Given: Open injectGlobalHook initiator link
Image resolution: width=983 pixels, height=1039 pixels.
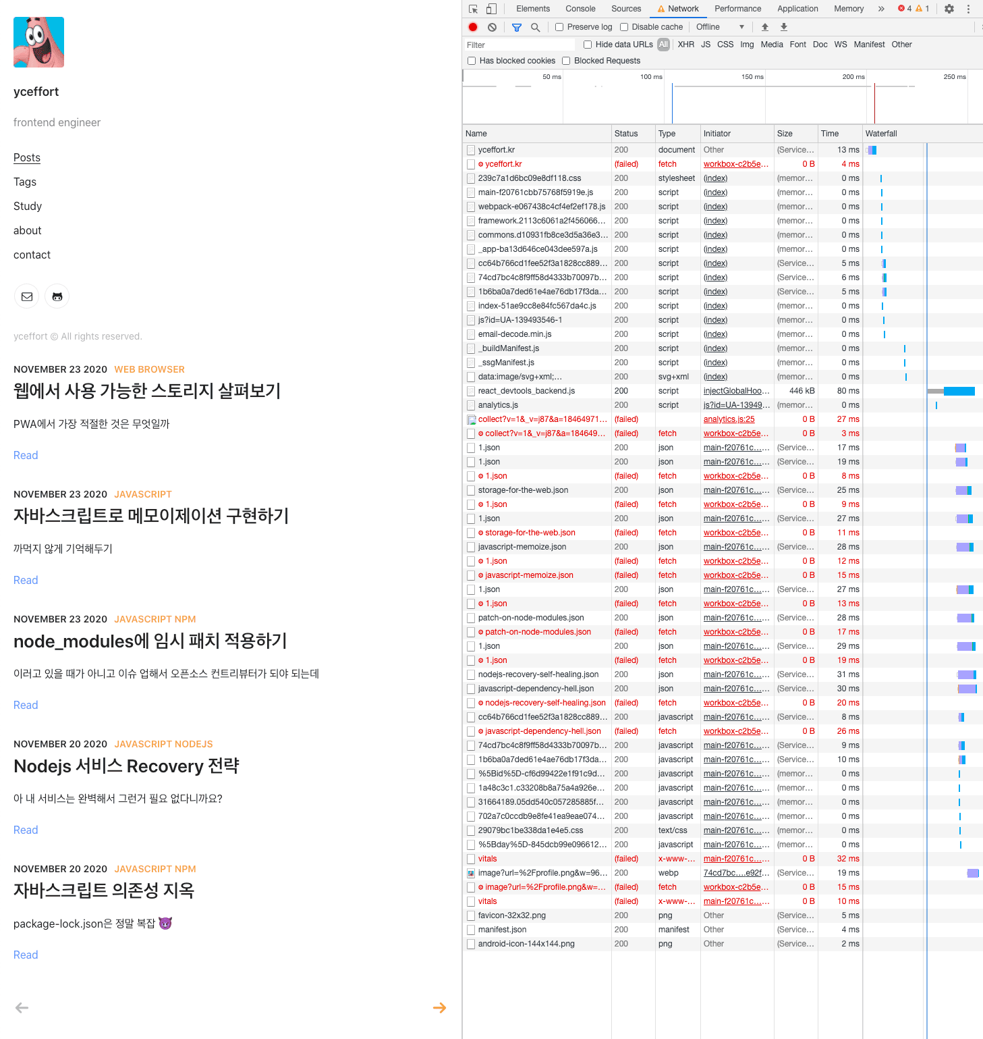Looking at the screenshot, I should [x=736, y=391].
